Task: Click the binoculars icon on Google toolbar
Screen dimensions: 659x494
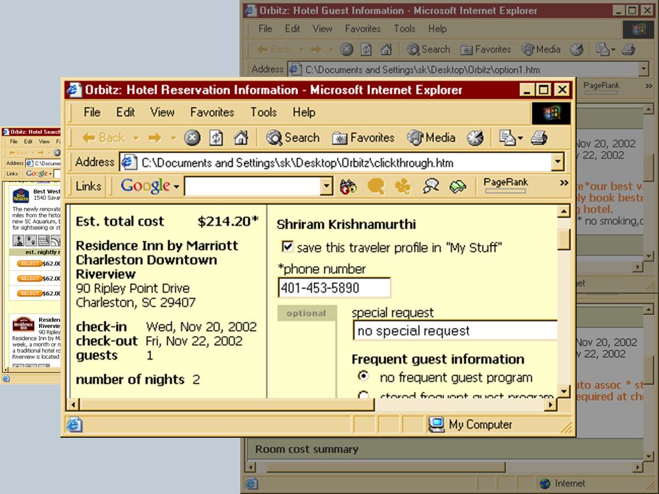Action: point(348,187)
